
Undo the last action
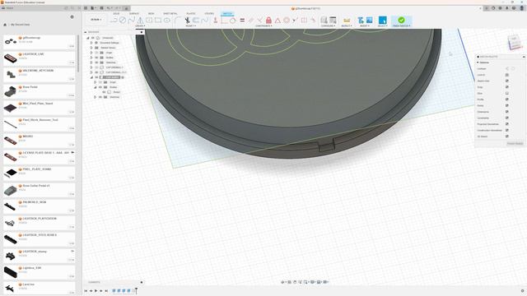[x=109, y=8]
